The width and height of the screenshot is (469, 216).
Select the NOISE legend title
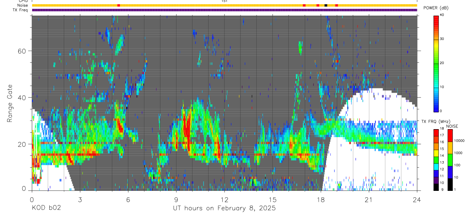click(x=452, y=126)
